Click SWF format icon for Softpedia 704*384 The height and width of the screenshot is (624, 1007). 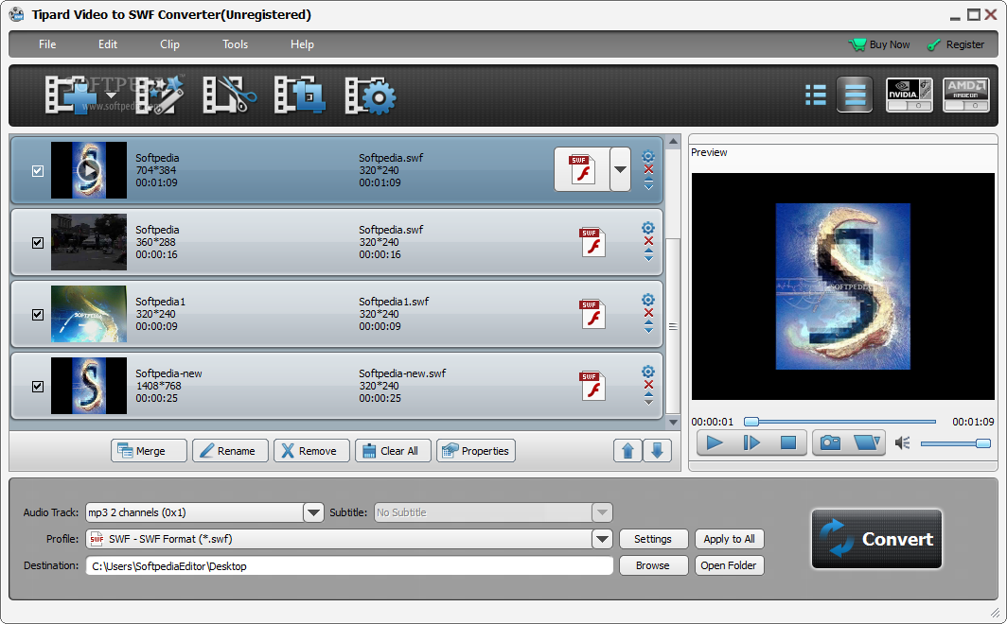[582, 169]
